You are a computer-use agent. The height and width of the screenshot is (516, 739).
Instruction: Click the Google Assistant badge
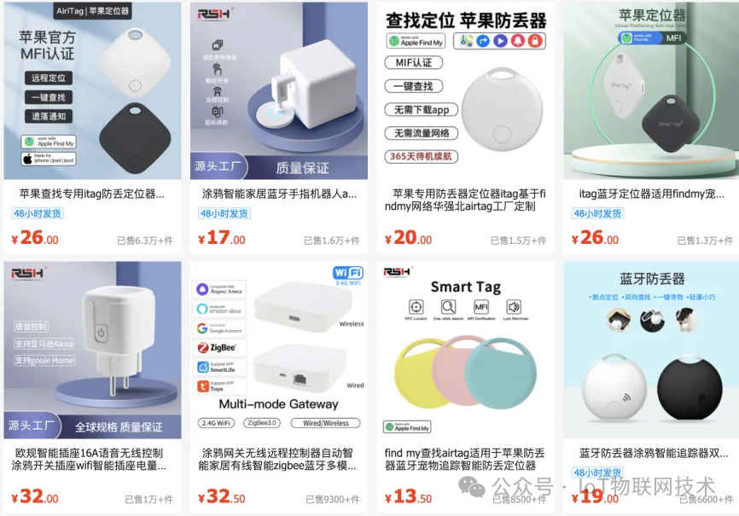(219, 328)
